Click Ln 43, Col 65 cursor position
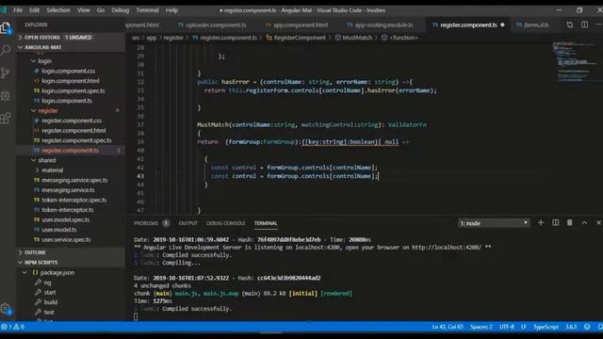This screenshot has width=603, height=339. [x=448, y=327]
